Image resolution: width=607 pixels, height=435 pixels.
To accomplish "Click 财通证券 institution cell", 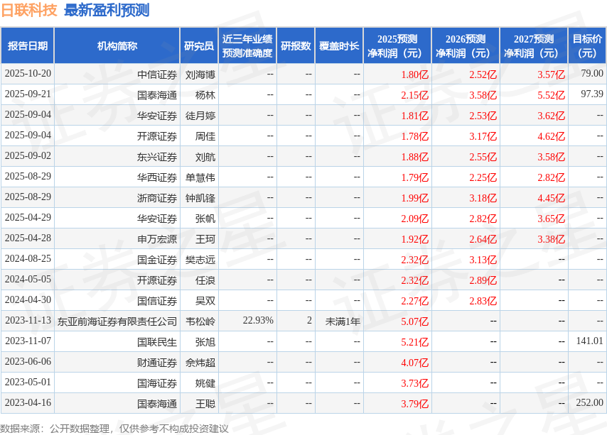I will click(157, 363).
